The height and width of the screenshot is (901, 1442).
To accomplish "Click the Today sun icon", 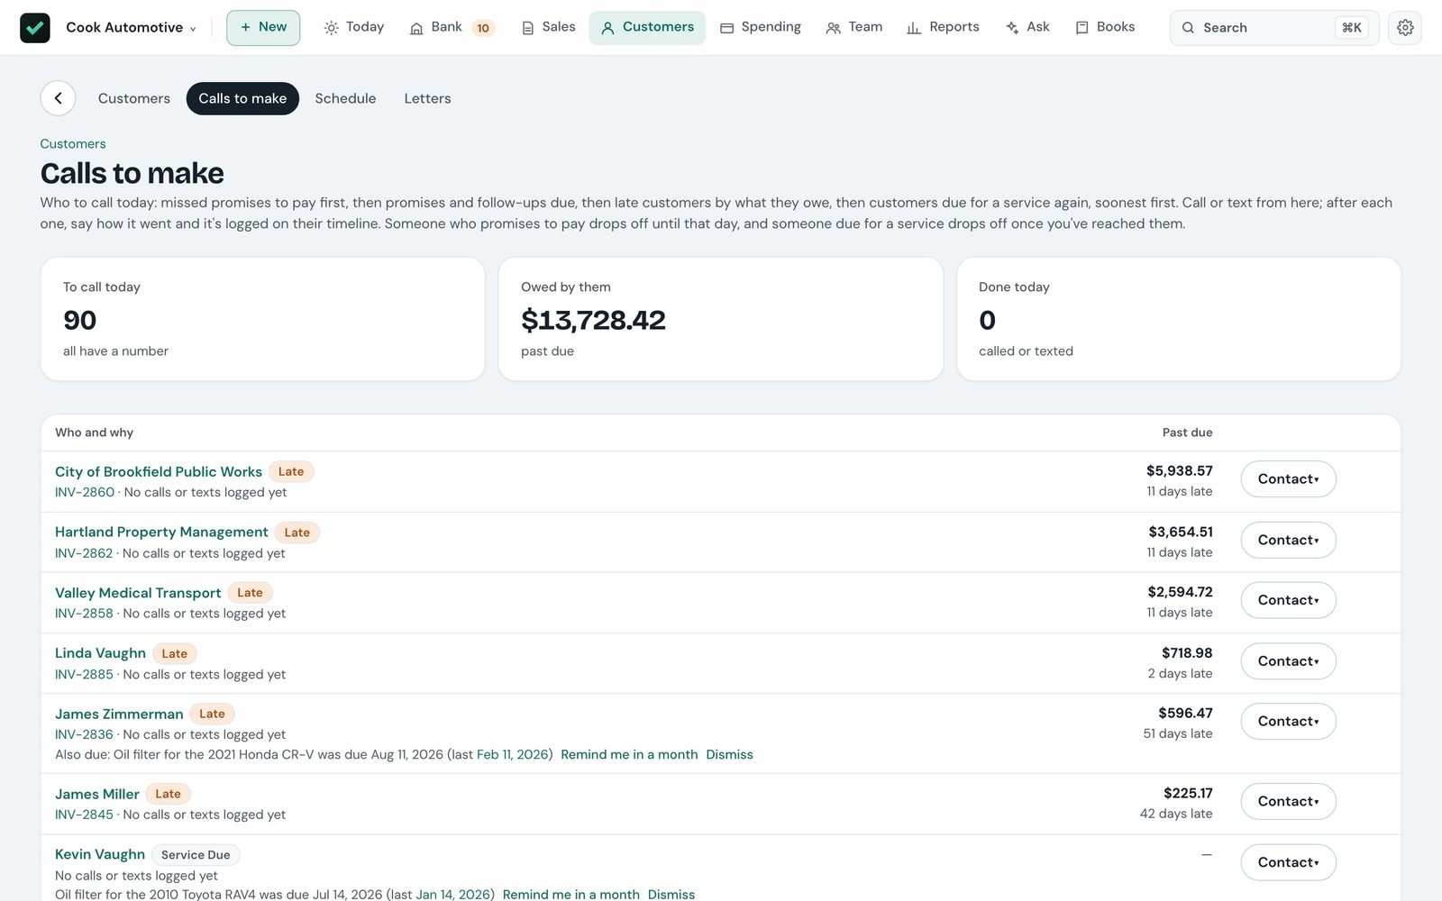I will pyautogui.click(x=332, y=28).
